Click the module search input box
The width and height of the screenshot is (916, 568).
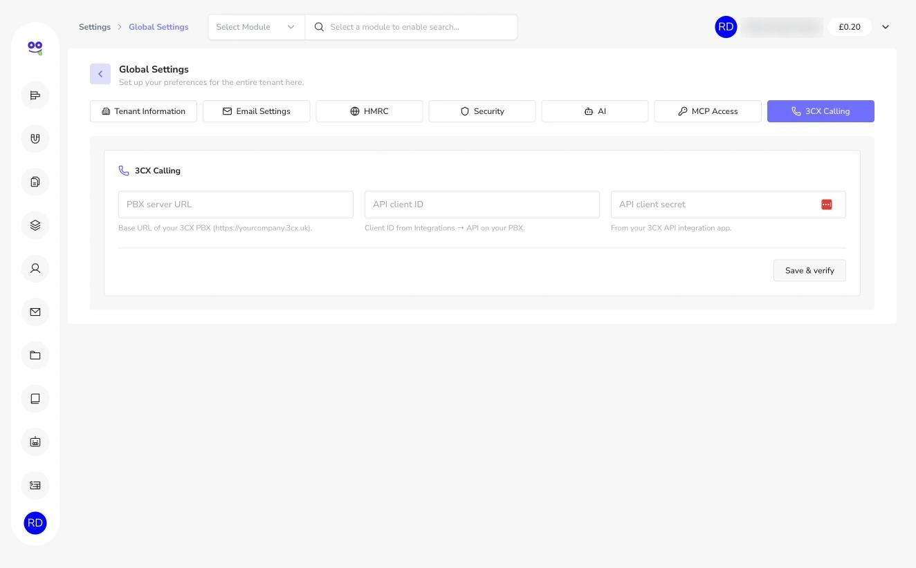tap(411, 27)
